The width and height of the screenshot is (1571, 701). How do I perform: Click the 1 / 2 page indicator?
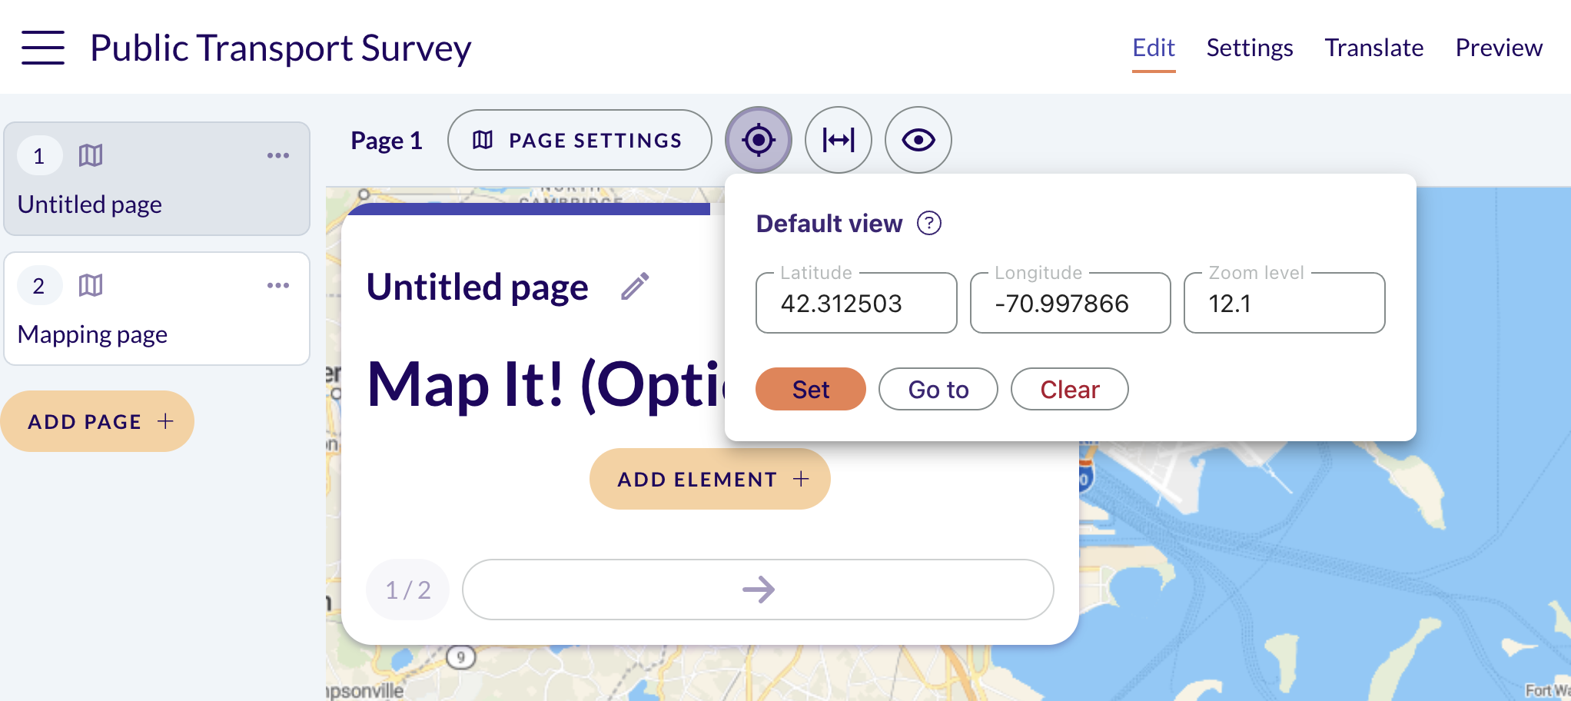407,590
